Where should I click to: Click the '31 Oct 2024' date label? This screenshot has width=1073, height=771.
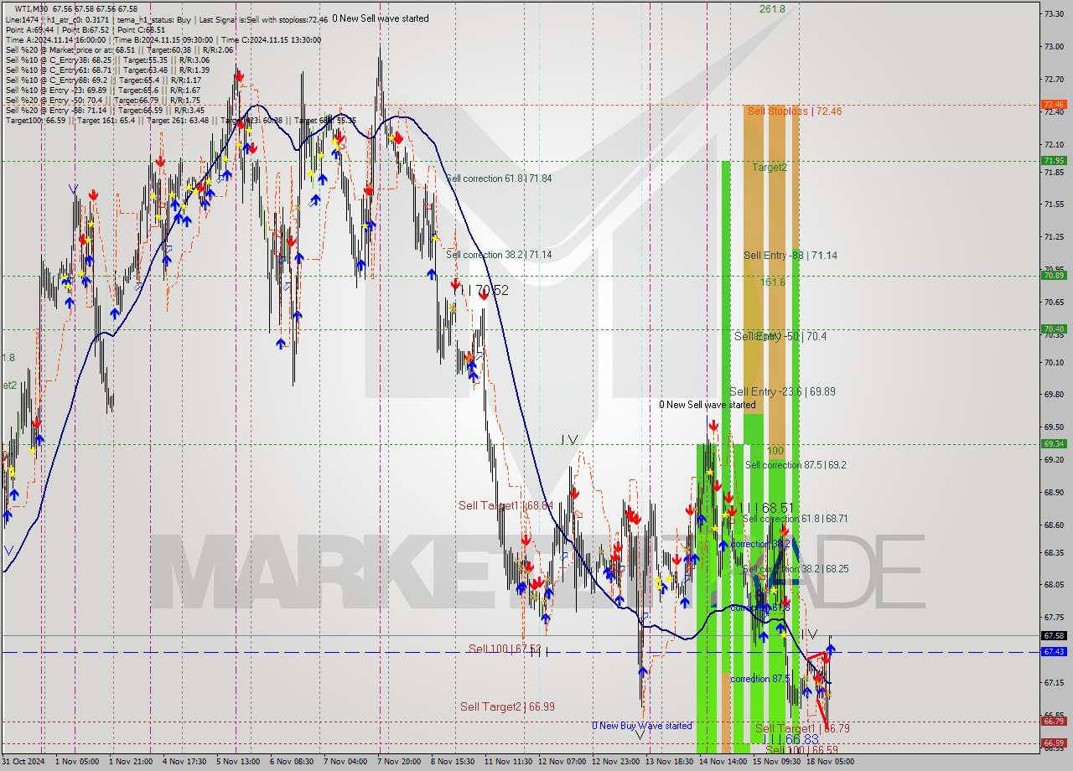tap(24, 762)
